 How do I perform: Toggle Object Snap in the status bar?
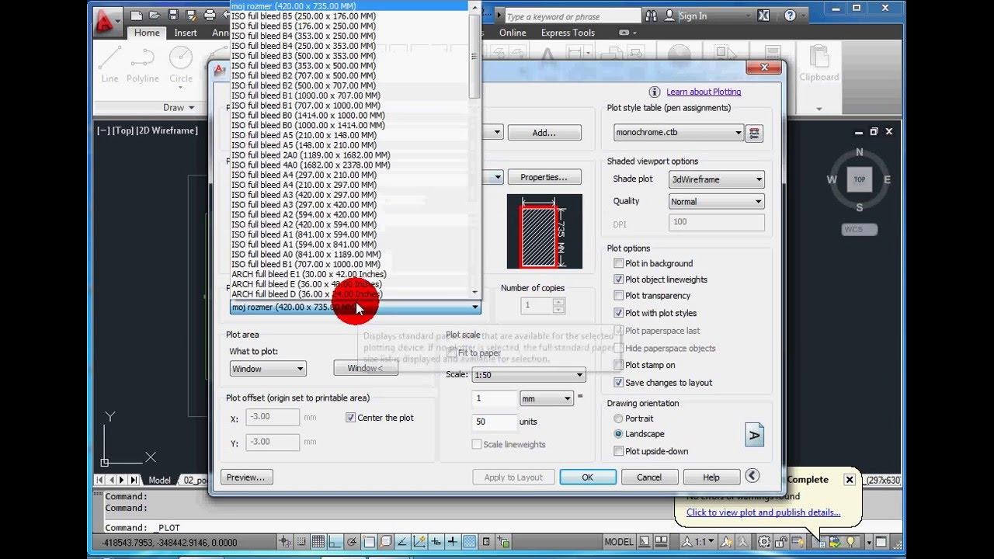click(x=369, y=542)
